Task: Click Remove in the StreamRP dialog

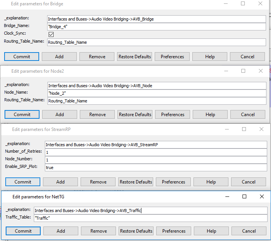Action: 98,182
